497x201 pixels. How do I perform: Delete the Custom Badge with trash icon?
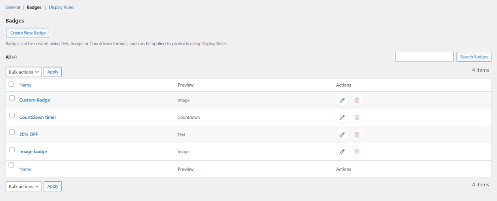pyautogui.click(x=357, y=100)
